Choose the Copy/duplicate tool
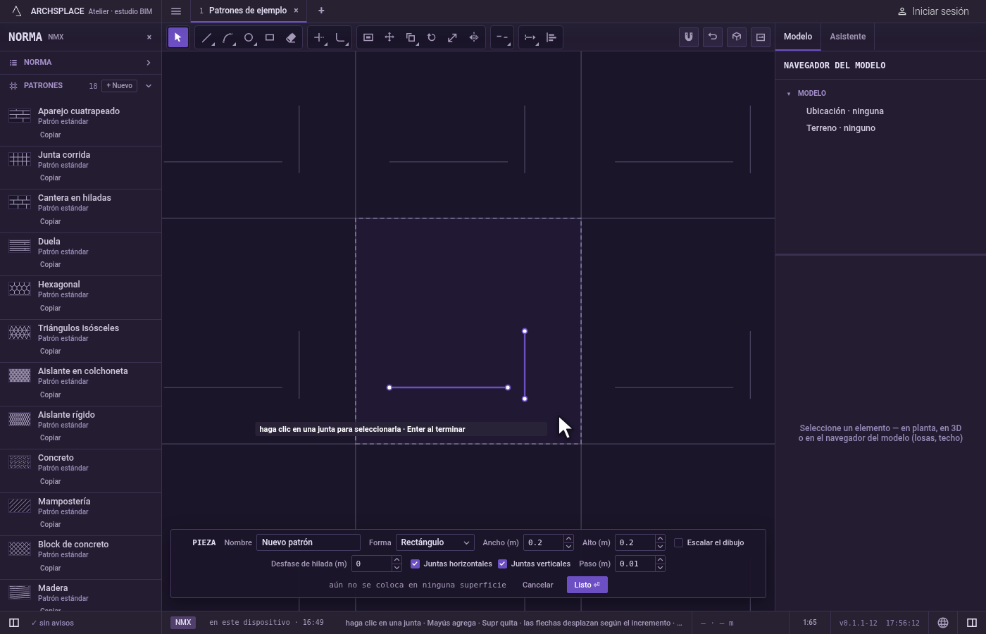Viewport: 986px width, 634px height. pyautogui.click(x=411, y=37)
